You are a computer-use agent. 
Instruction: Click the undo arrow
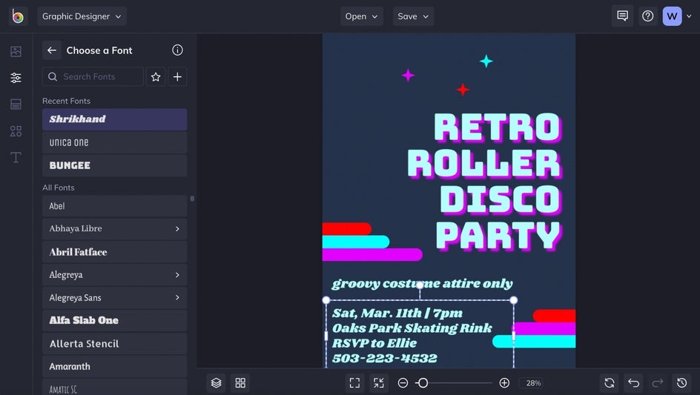click(633, 382)
